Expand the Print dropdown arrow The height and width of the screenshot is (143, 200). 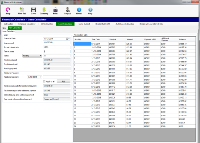coord(61,11)
